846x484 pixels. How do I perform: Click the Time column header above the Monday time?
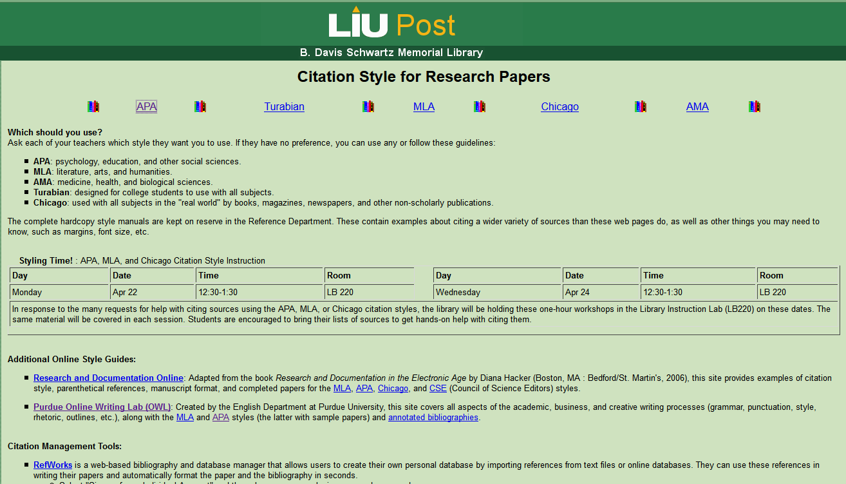pyautogui.click(x=260, y=276)
